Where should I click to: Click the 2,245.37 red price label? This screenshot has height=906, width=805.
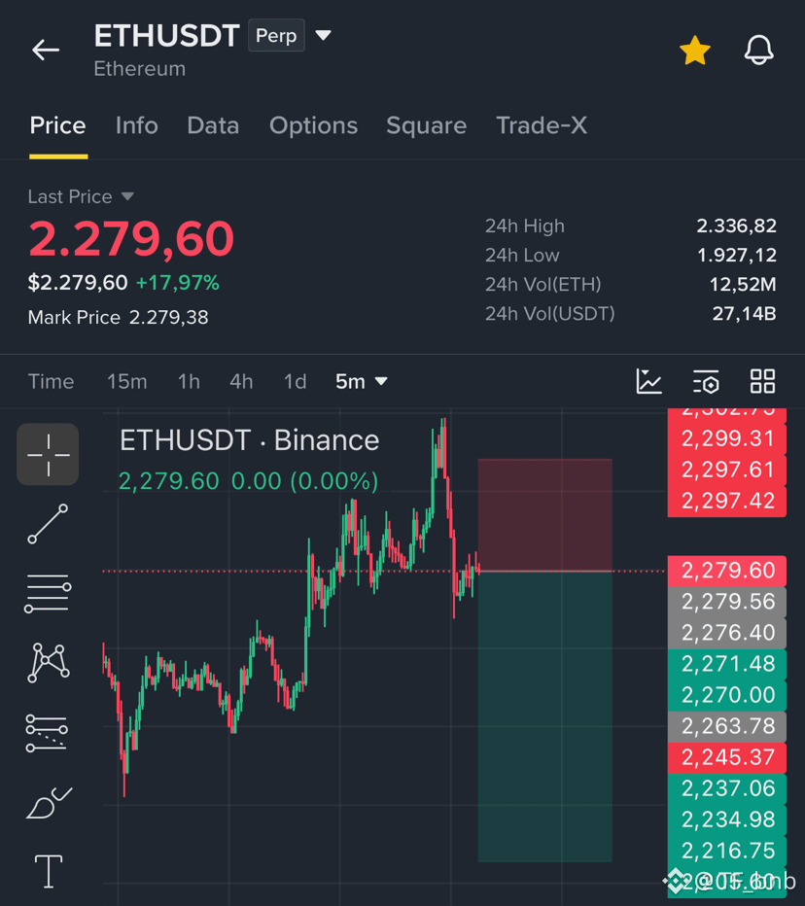click(727, 757)
